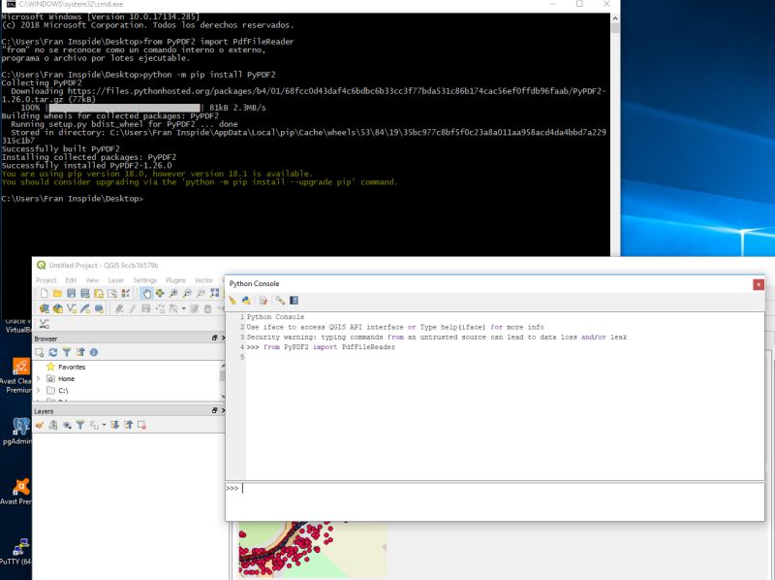Undock the Layers panel

214,409
